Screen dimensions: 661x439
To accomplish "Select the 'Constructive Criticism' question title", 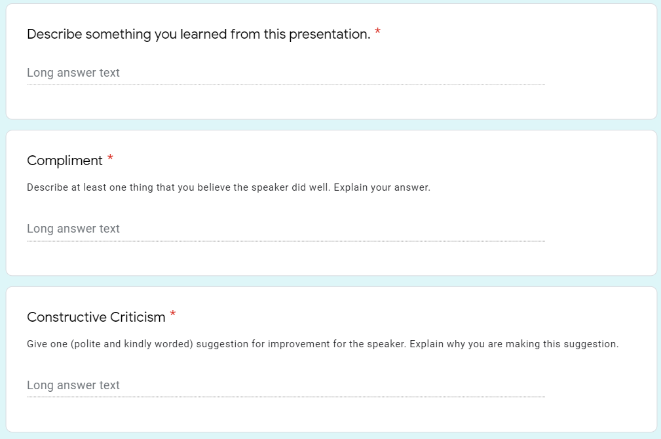I will click(x=96, y=317).
